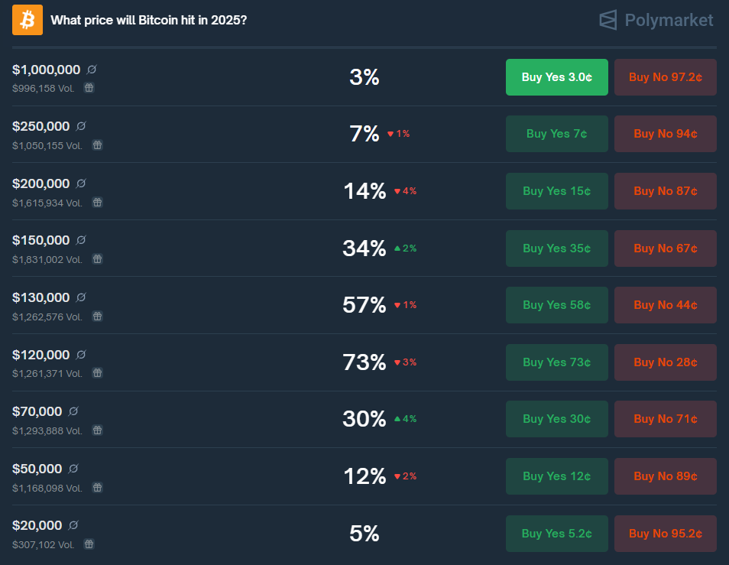Click the gift icon next to $1,831,002 Vol.
729x565 pixels.
point(98,259)
